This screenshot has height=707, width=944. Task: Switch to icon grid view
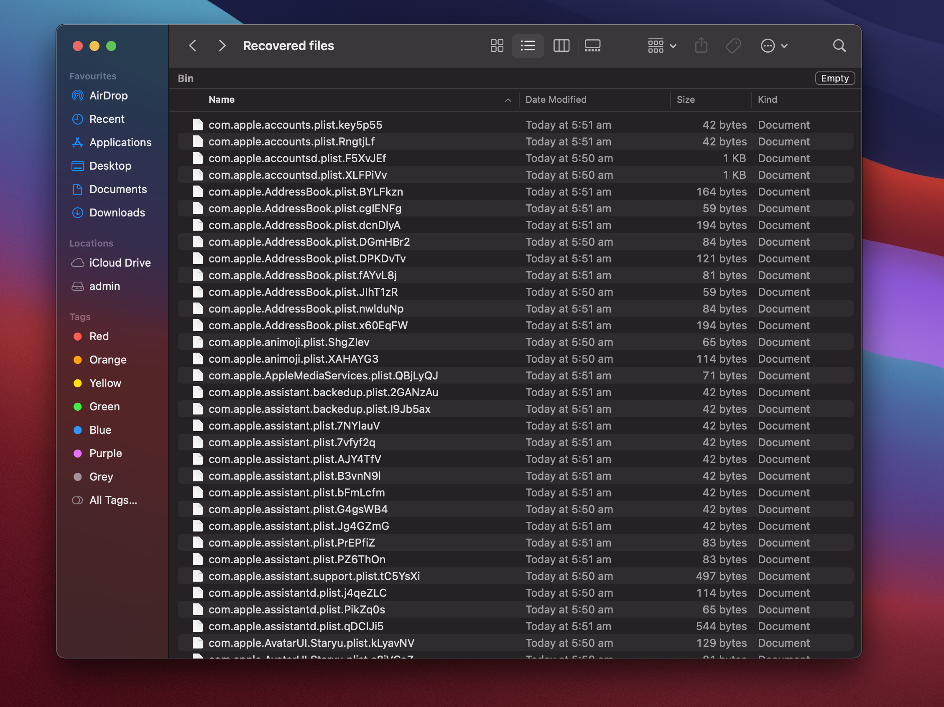pos(497,46)
